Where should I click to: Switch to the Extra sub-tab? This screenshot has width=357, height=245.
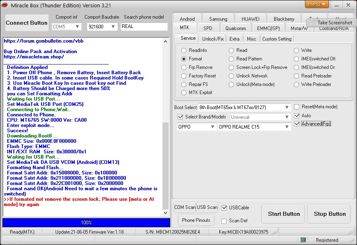[234, 39]
